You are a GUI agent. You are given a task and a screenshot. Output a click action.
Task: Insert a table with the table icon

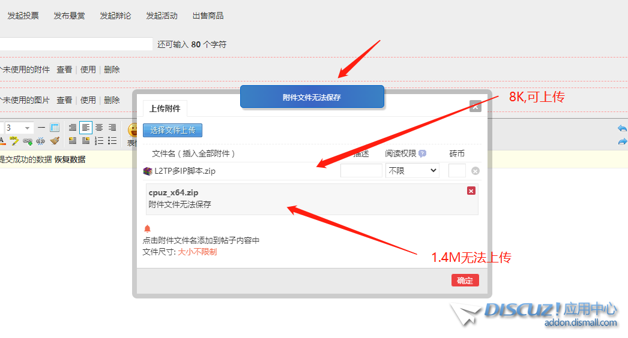(x=55, y=128)
